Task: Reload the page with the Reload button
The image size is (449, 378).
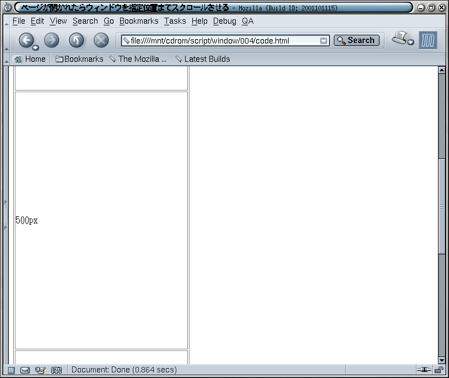Action: pos(77,40)
